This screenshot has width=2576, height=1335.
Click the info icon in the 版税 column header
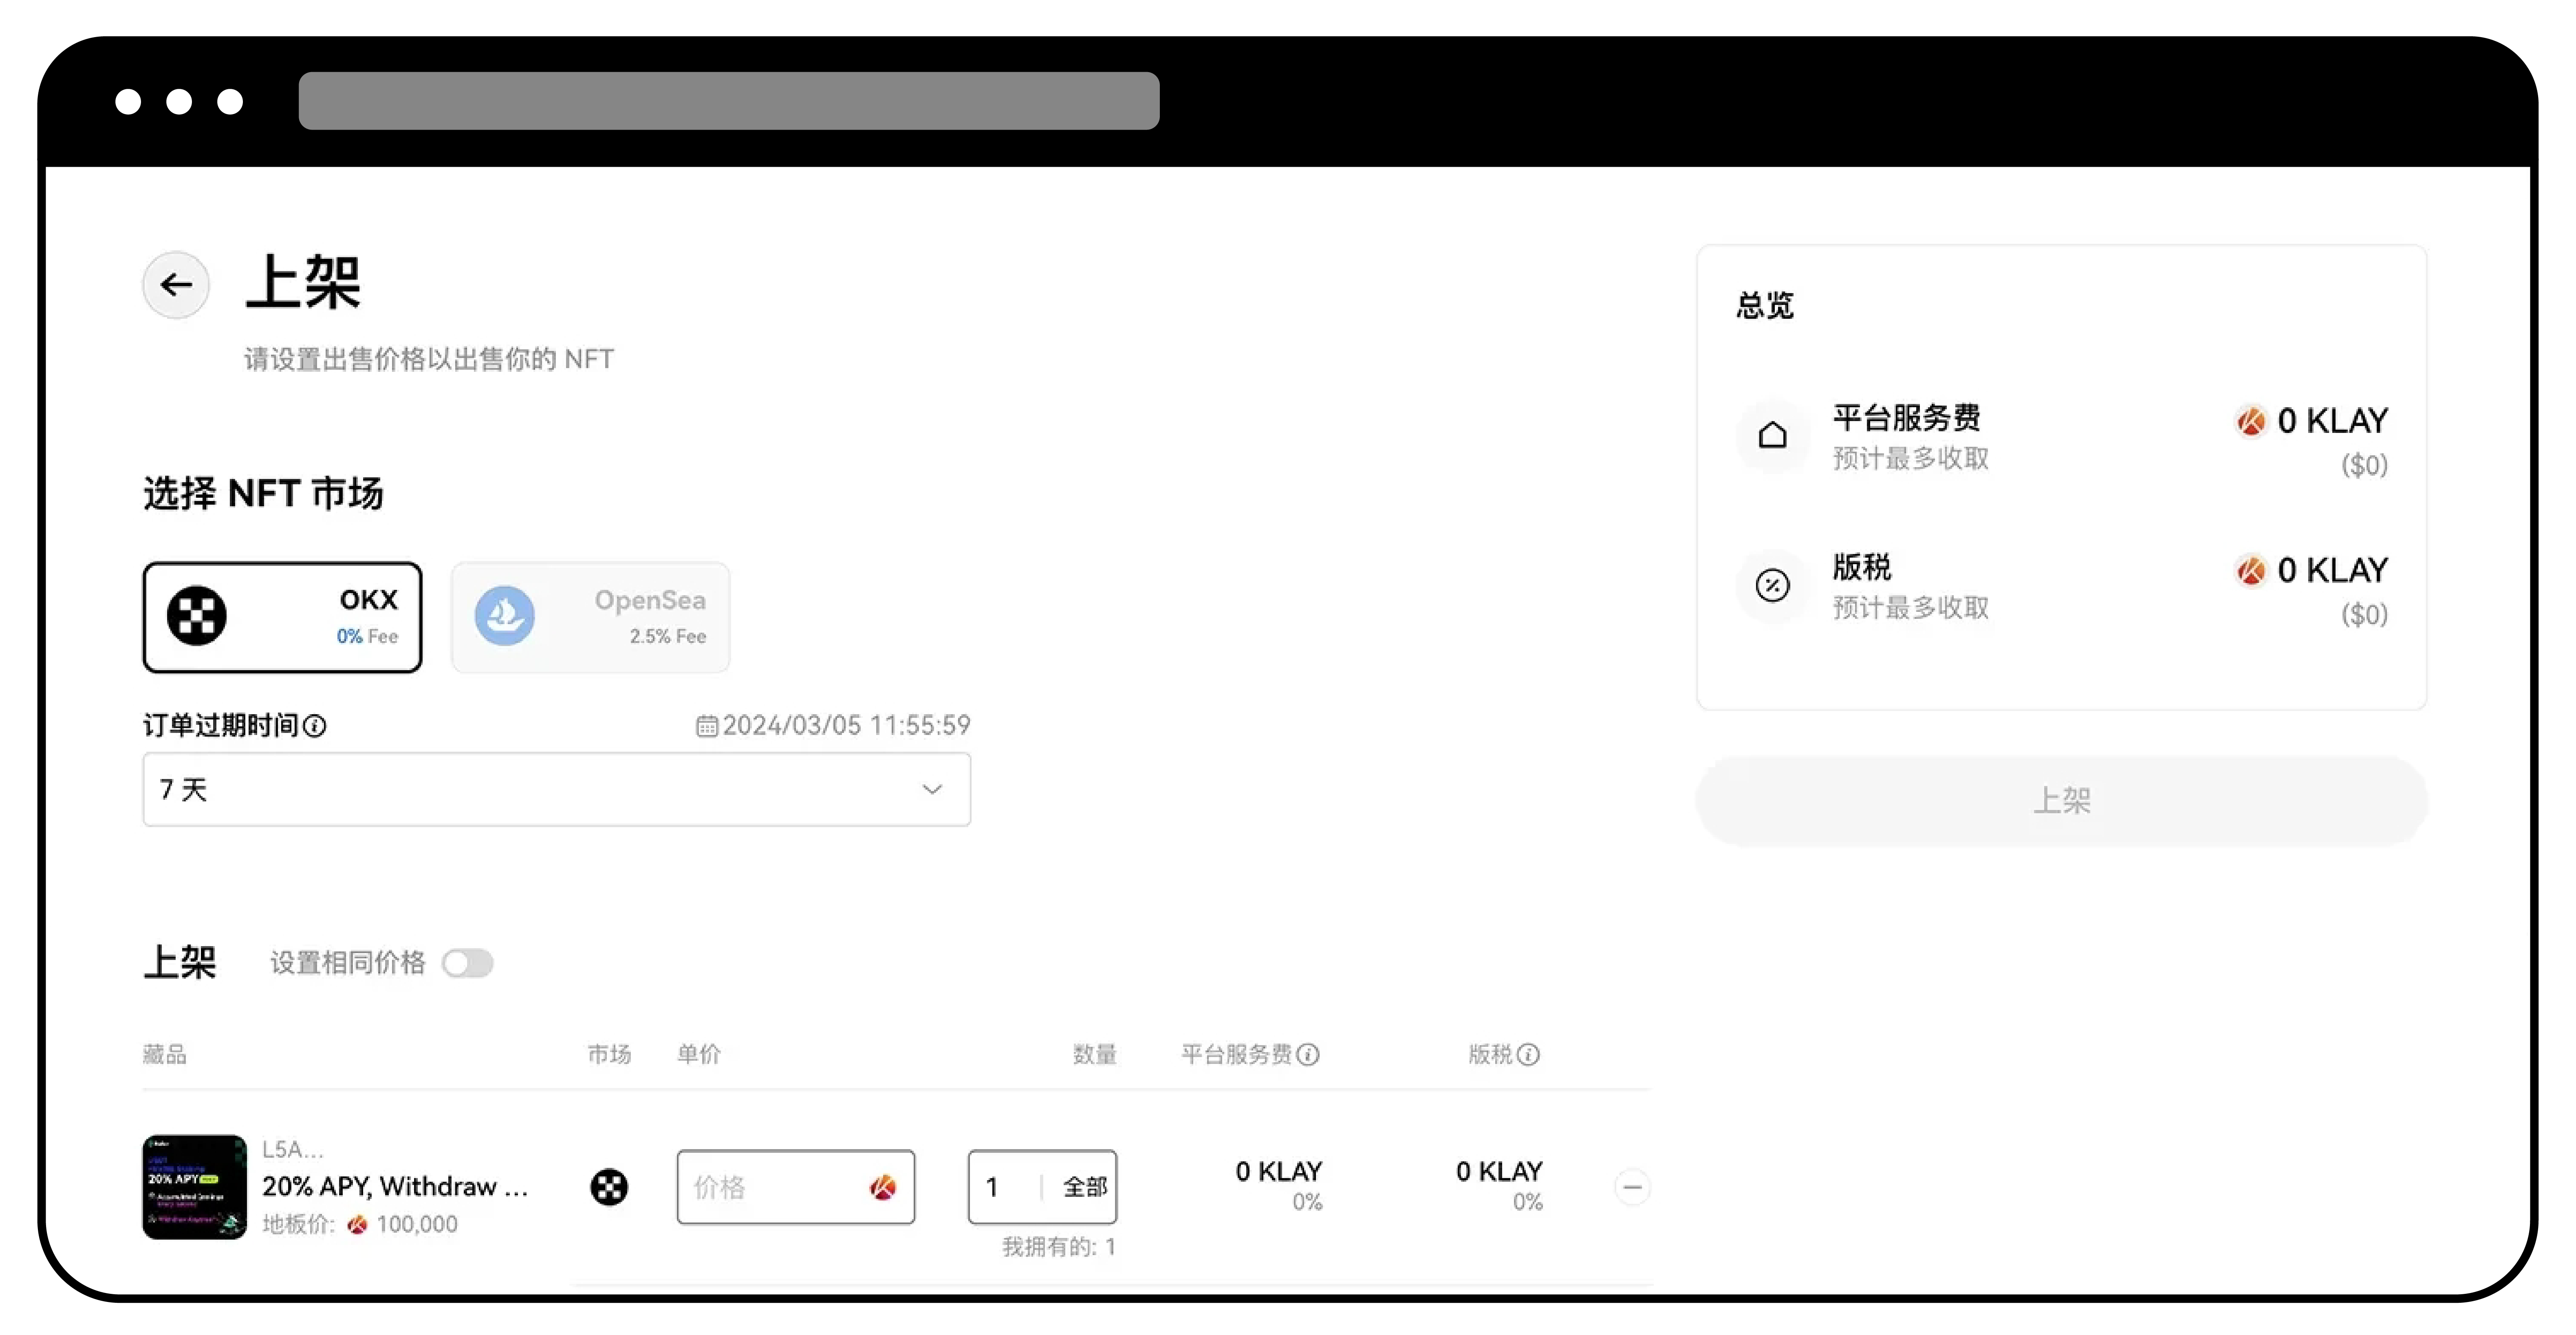1529,1055
